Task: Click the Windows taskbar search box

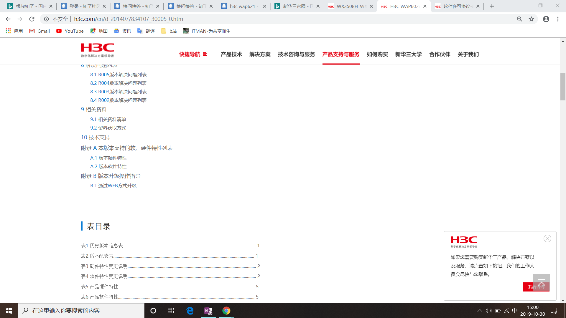Action: pyautogui.click(x=81, y=311)
